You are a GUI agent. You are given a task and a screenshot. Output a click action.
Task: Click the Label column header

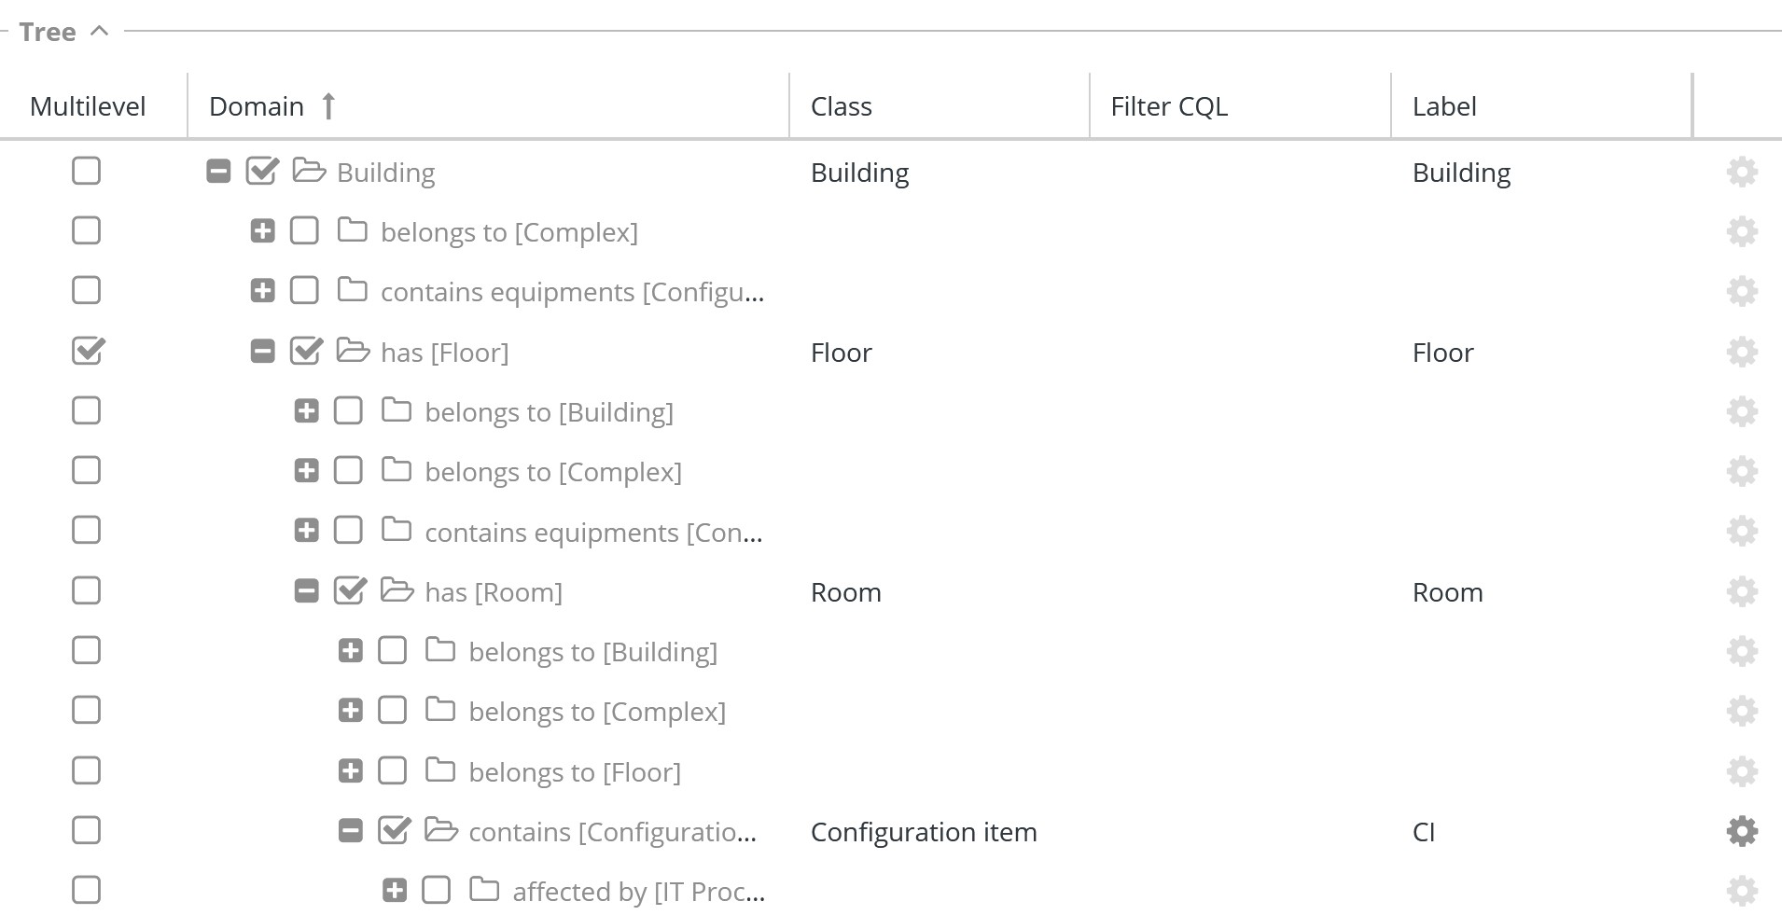[1444, 106]
